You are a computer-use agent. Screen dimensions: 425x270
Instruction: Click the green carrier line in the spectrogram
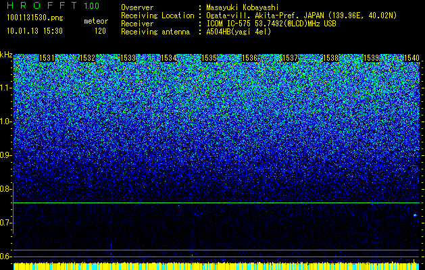217,202
